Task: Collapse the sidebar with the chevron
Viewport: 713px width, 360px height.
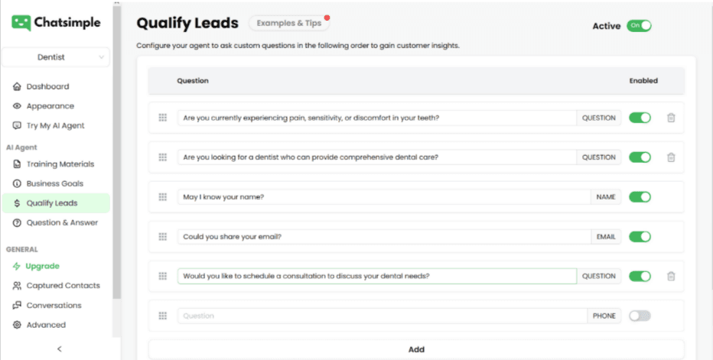Action: (60, 349)
